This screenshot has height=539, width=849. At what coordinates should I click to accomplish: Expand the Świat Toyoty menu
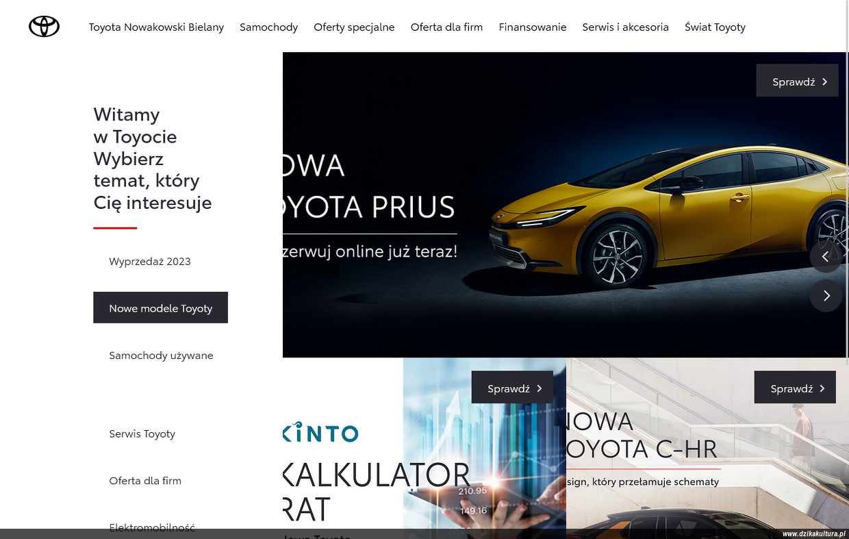715,27
